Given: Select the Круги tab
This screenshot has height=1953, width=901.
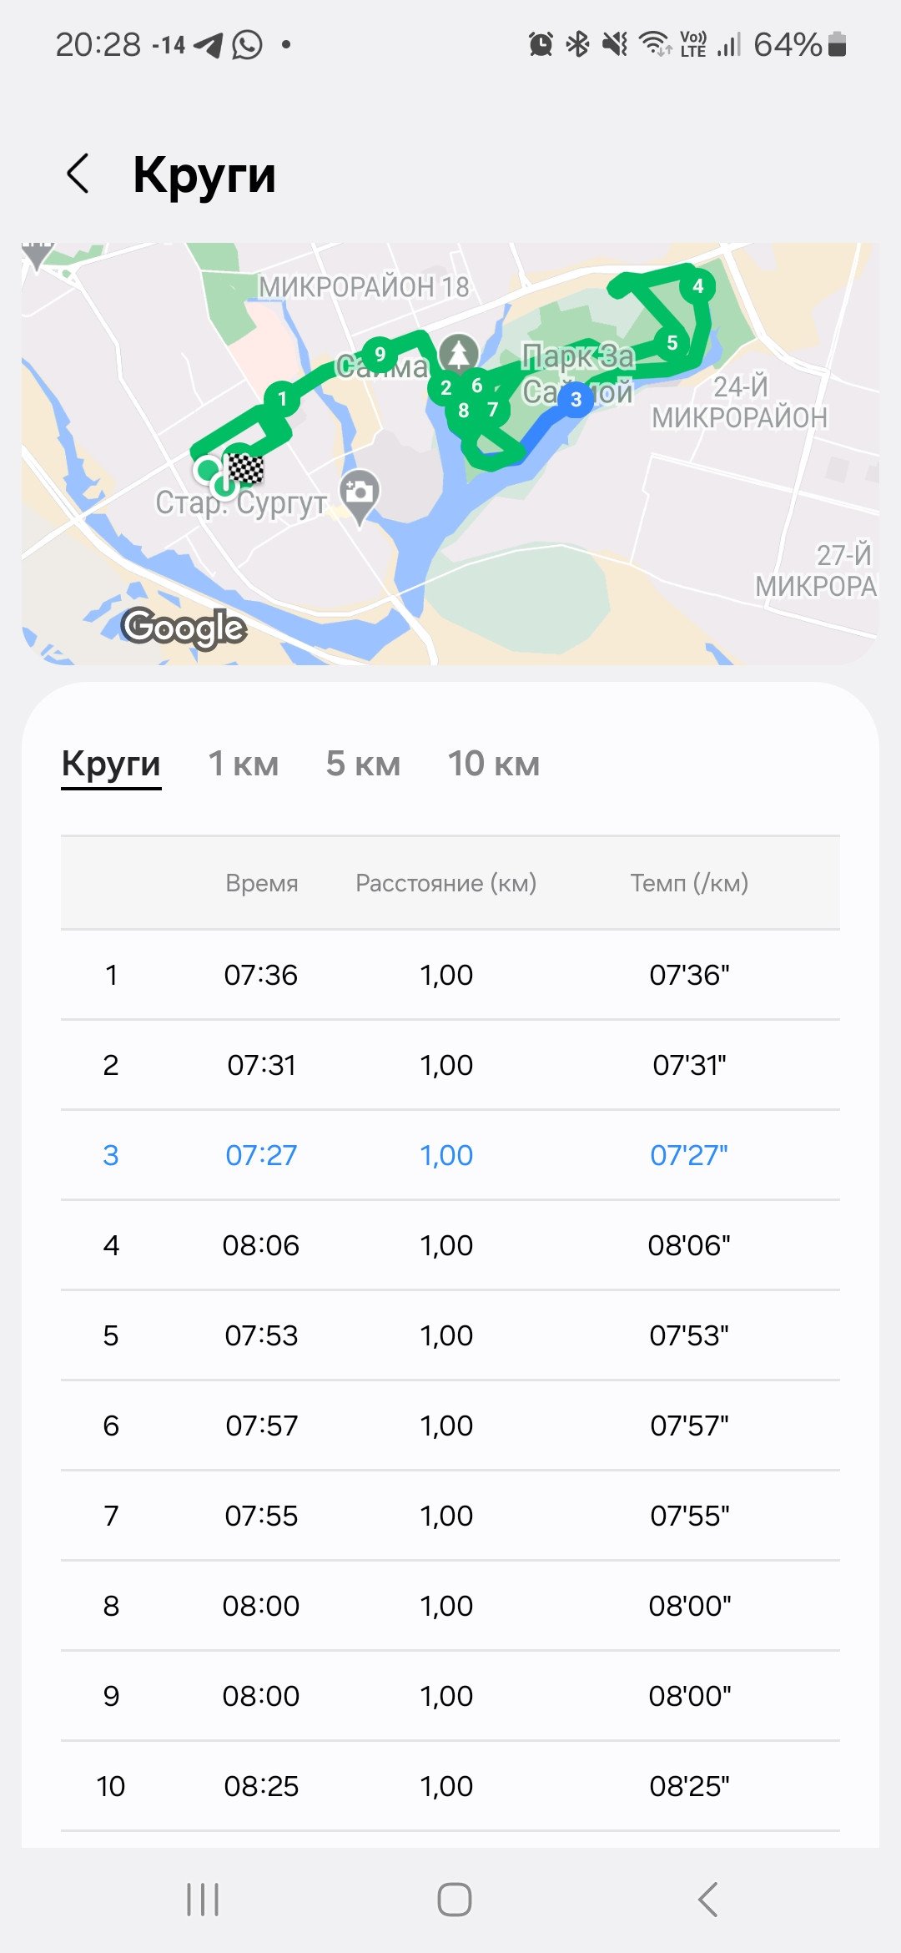Looking at the screenshot, I should tap(111, 765).
